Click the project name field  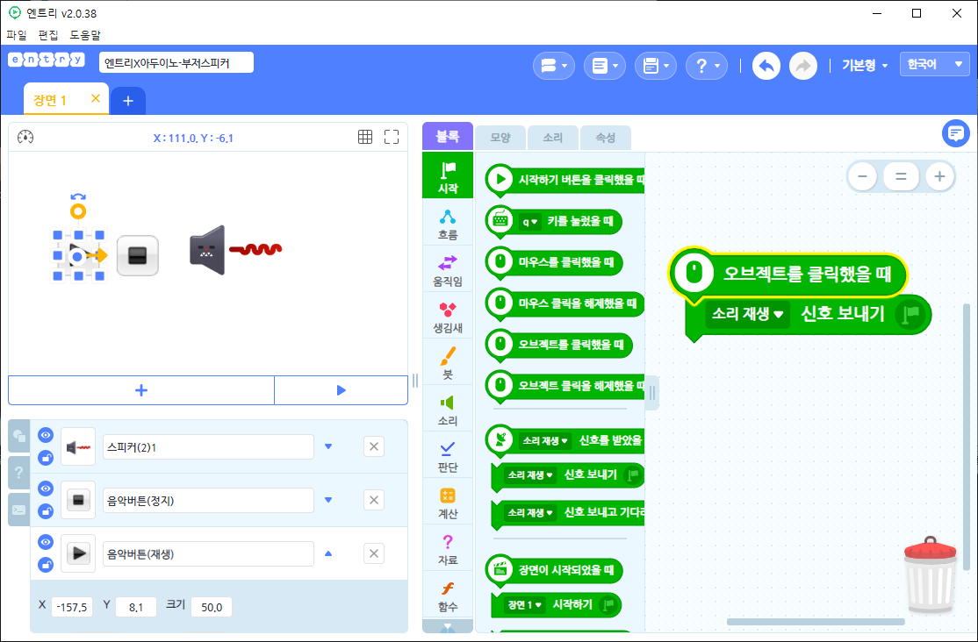click(x=176, y=62)
